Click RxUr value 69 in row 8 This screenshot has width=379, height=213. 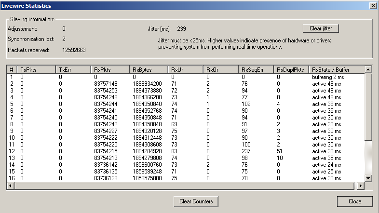point(174,124)
